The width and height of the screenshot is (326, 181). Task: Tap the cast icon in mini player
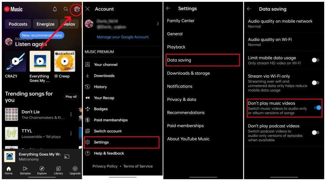(67, 156)
